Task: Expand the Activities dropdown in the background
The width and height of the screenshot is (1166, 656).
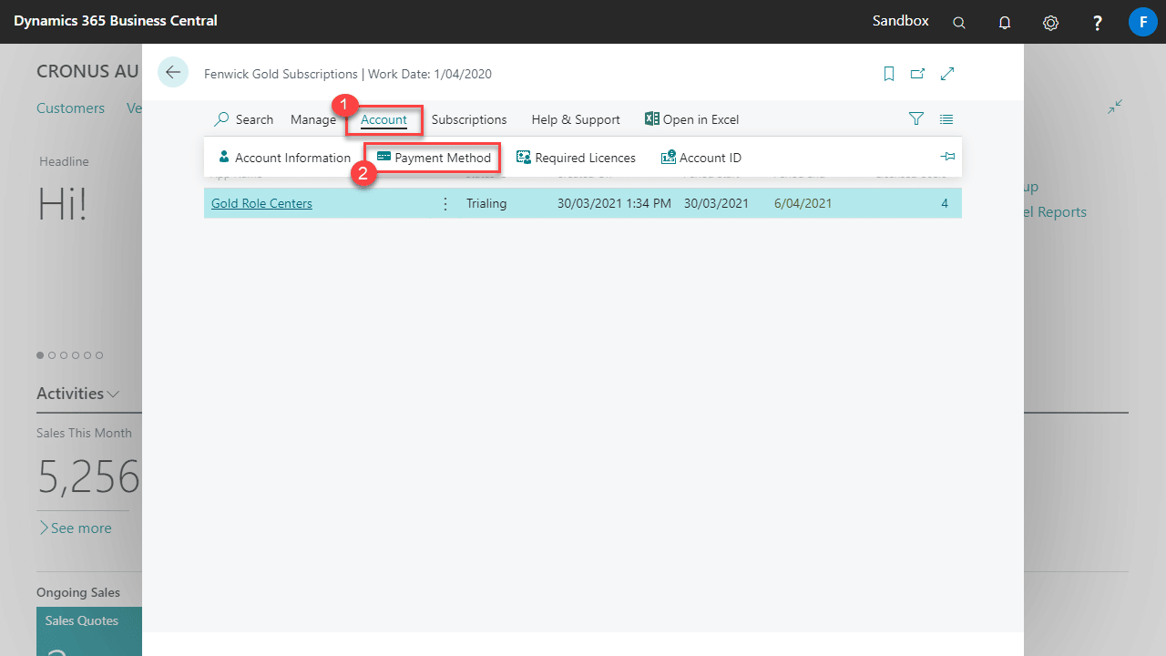Action: click(78, 394)
